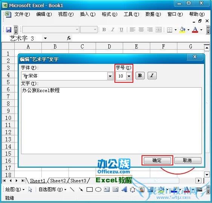
Task: Click the Merge and Center icon
Action: (158, 30)
